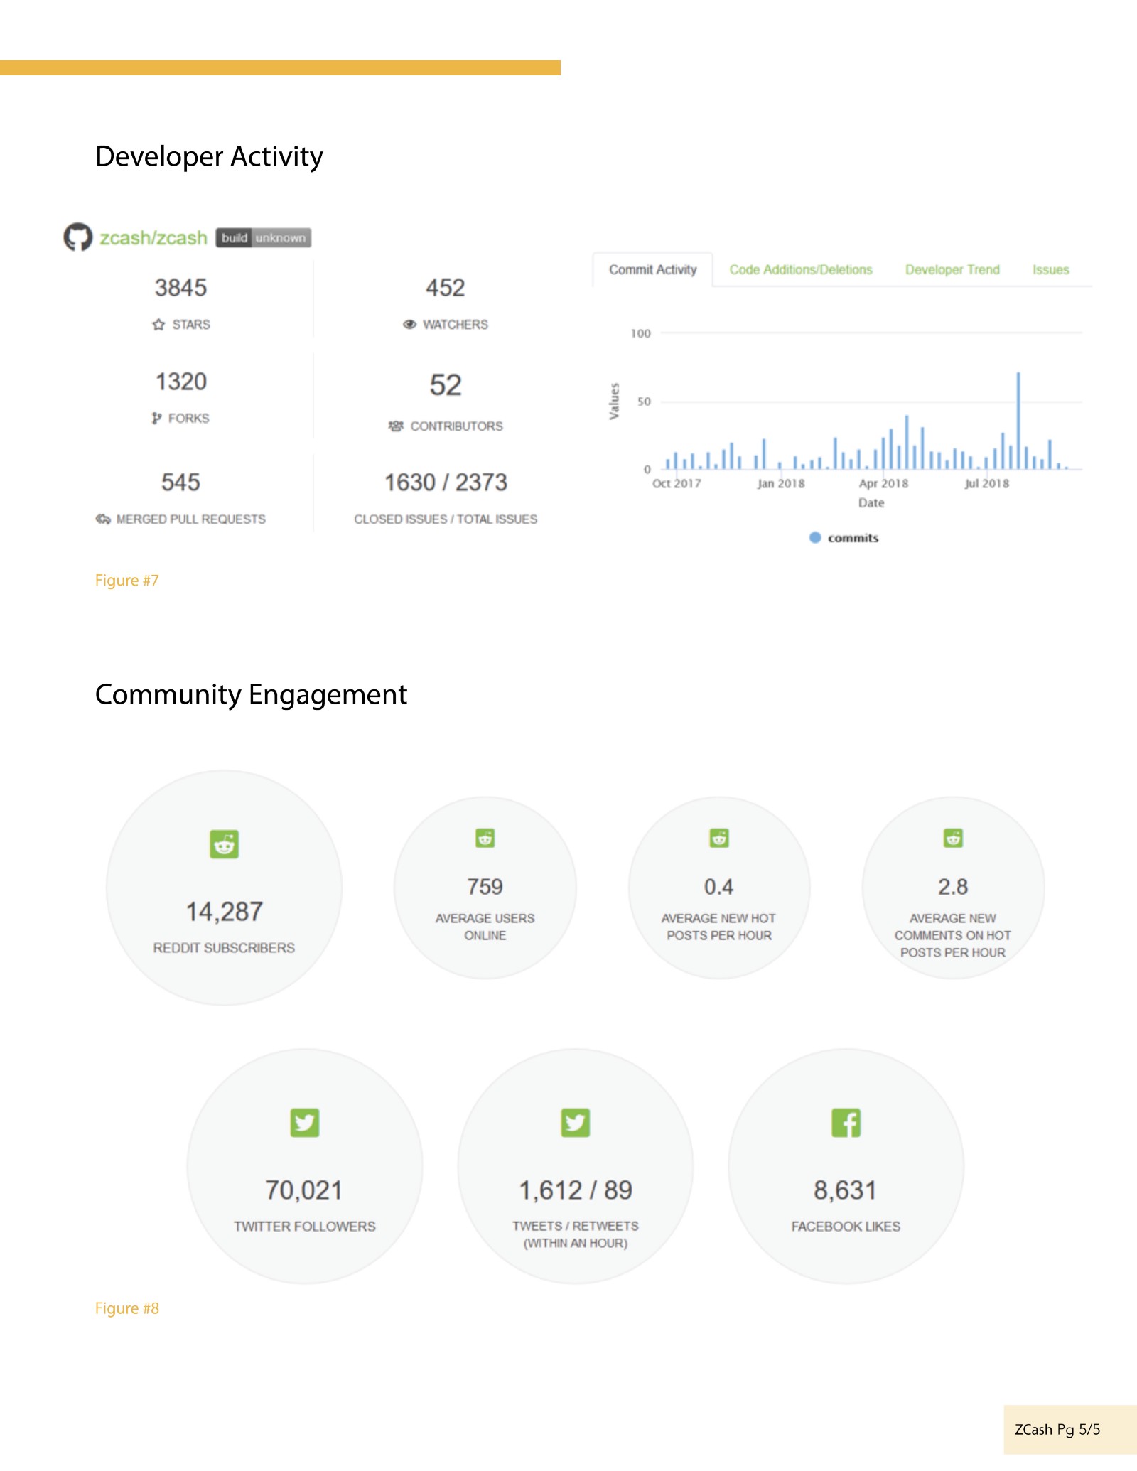Click the Twitter icon above 70,021 followers
This screenshot has width=1137, height=1471.
(x=305, y=1123)
